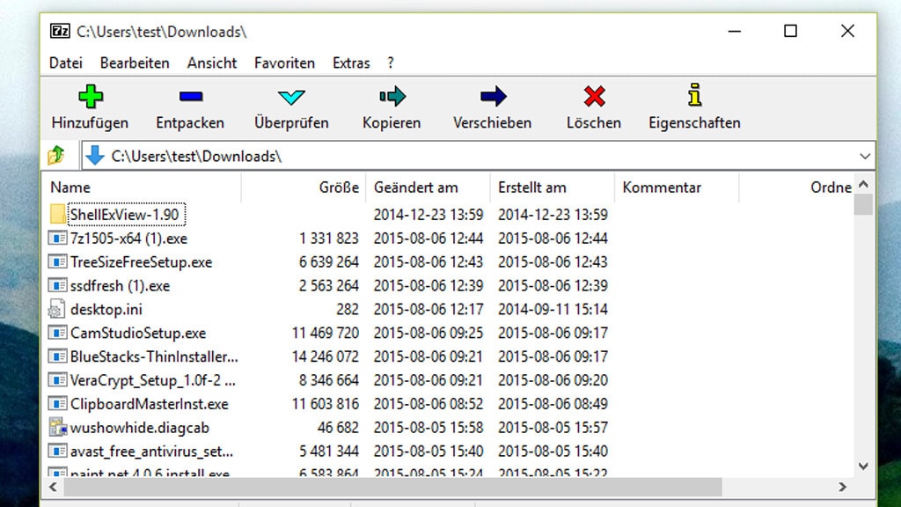Click the VeraCrypt_Setup file icon
901x507 pixels.
click(x=57, y=380)
